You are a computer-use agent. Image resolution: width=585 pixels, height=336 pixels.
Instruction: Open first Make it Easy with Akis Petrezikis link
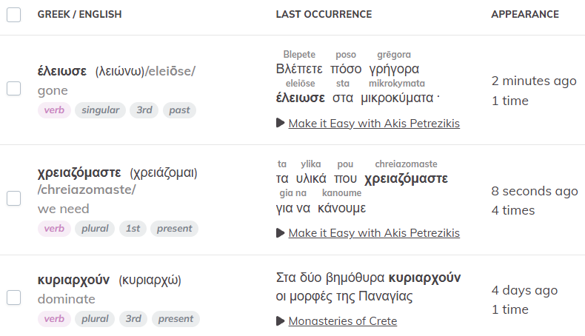click(x=374, y=123)
